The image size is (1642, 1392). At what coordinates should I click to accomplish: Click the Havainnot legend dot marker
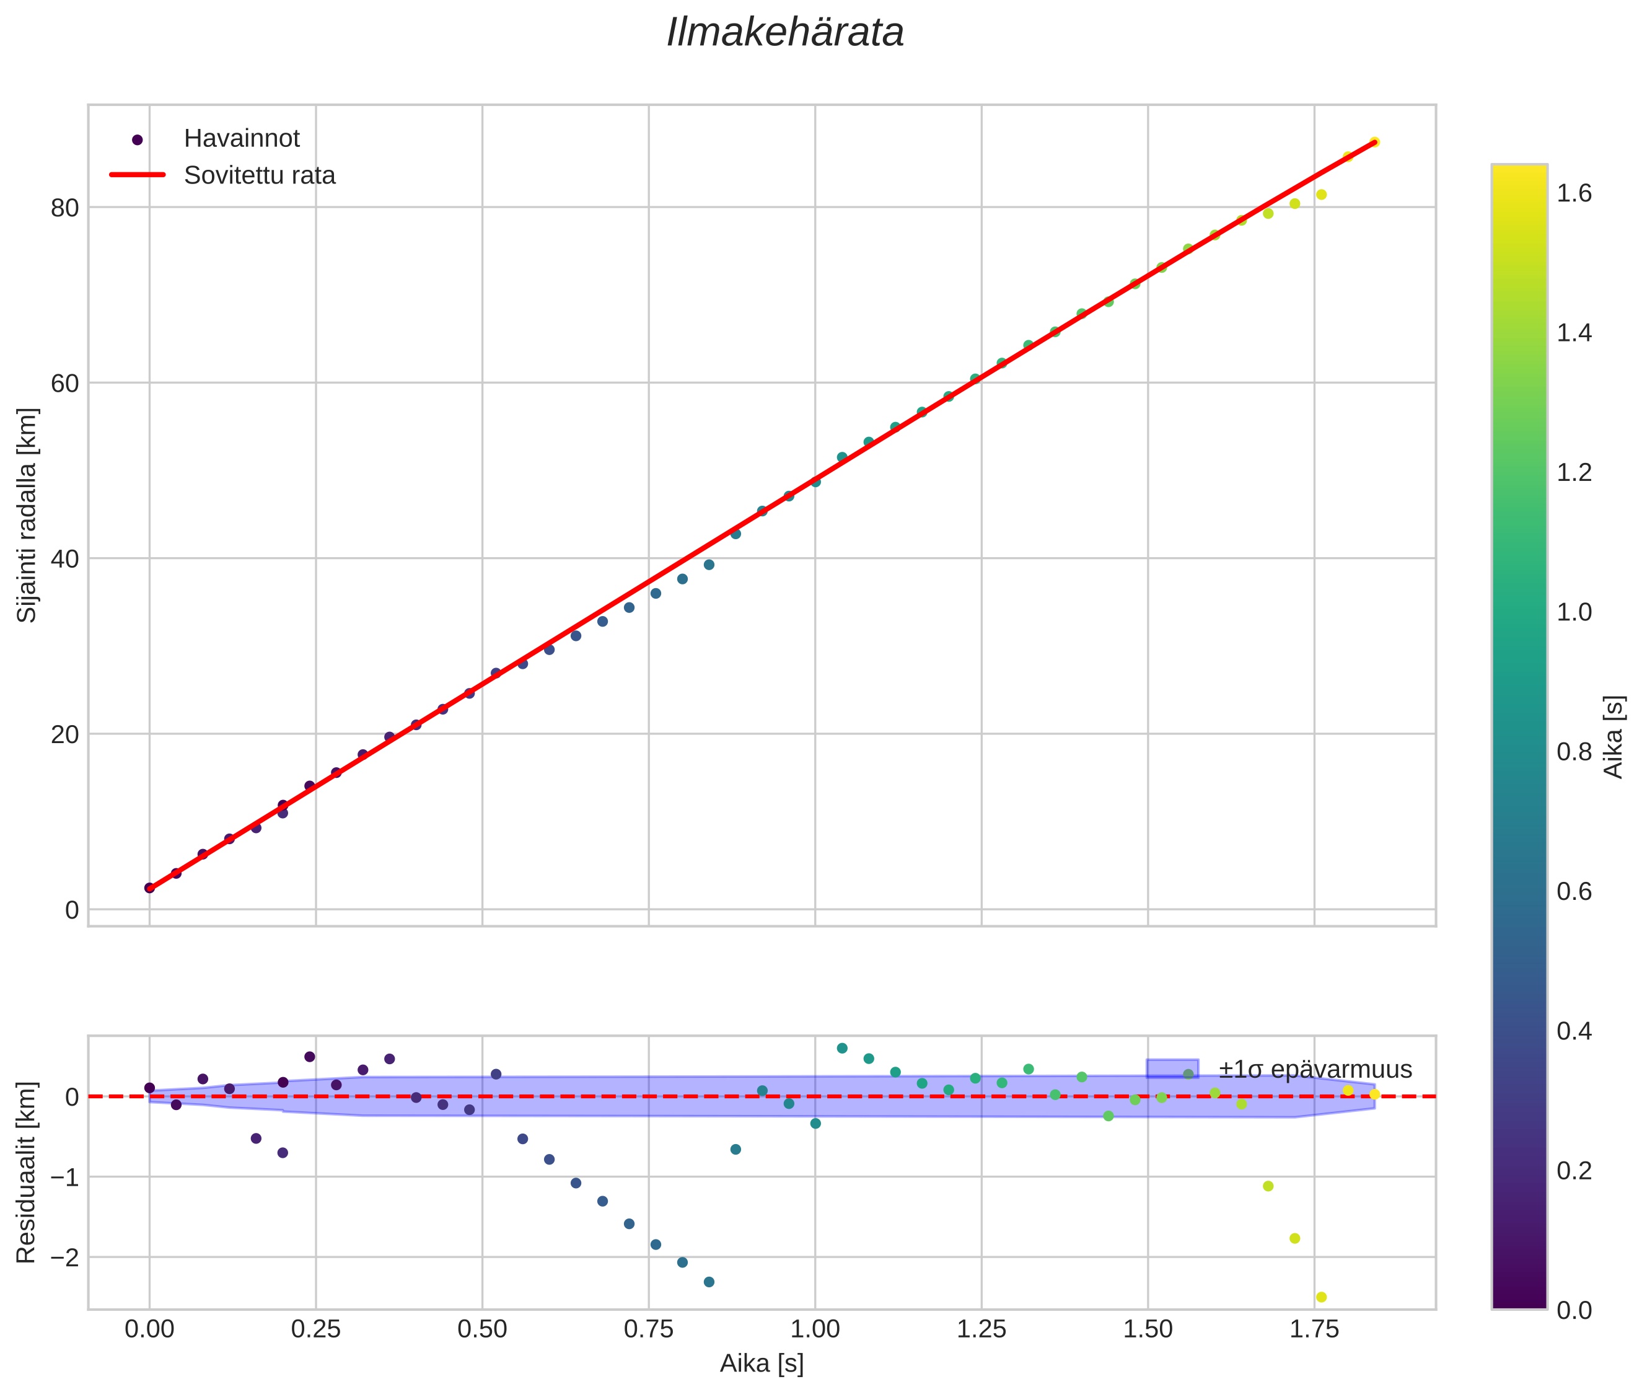[x=138, y=139]
